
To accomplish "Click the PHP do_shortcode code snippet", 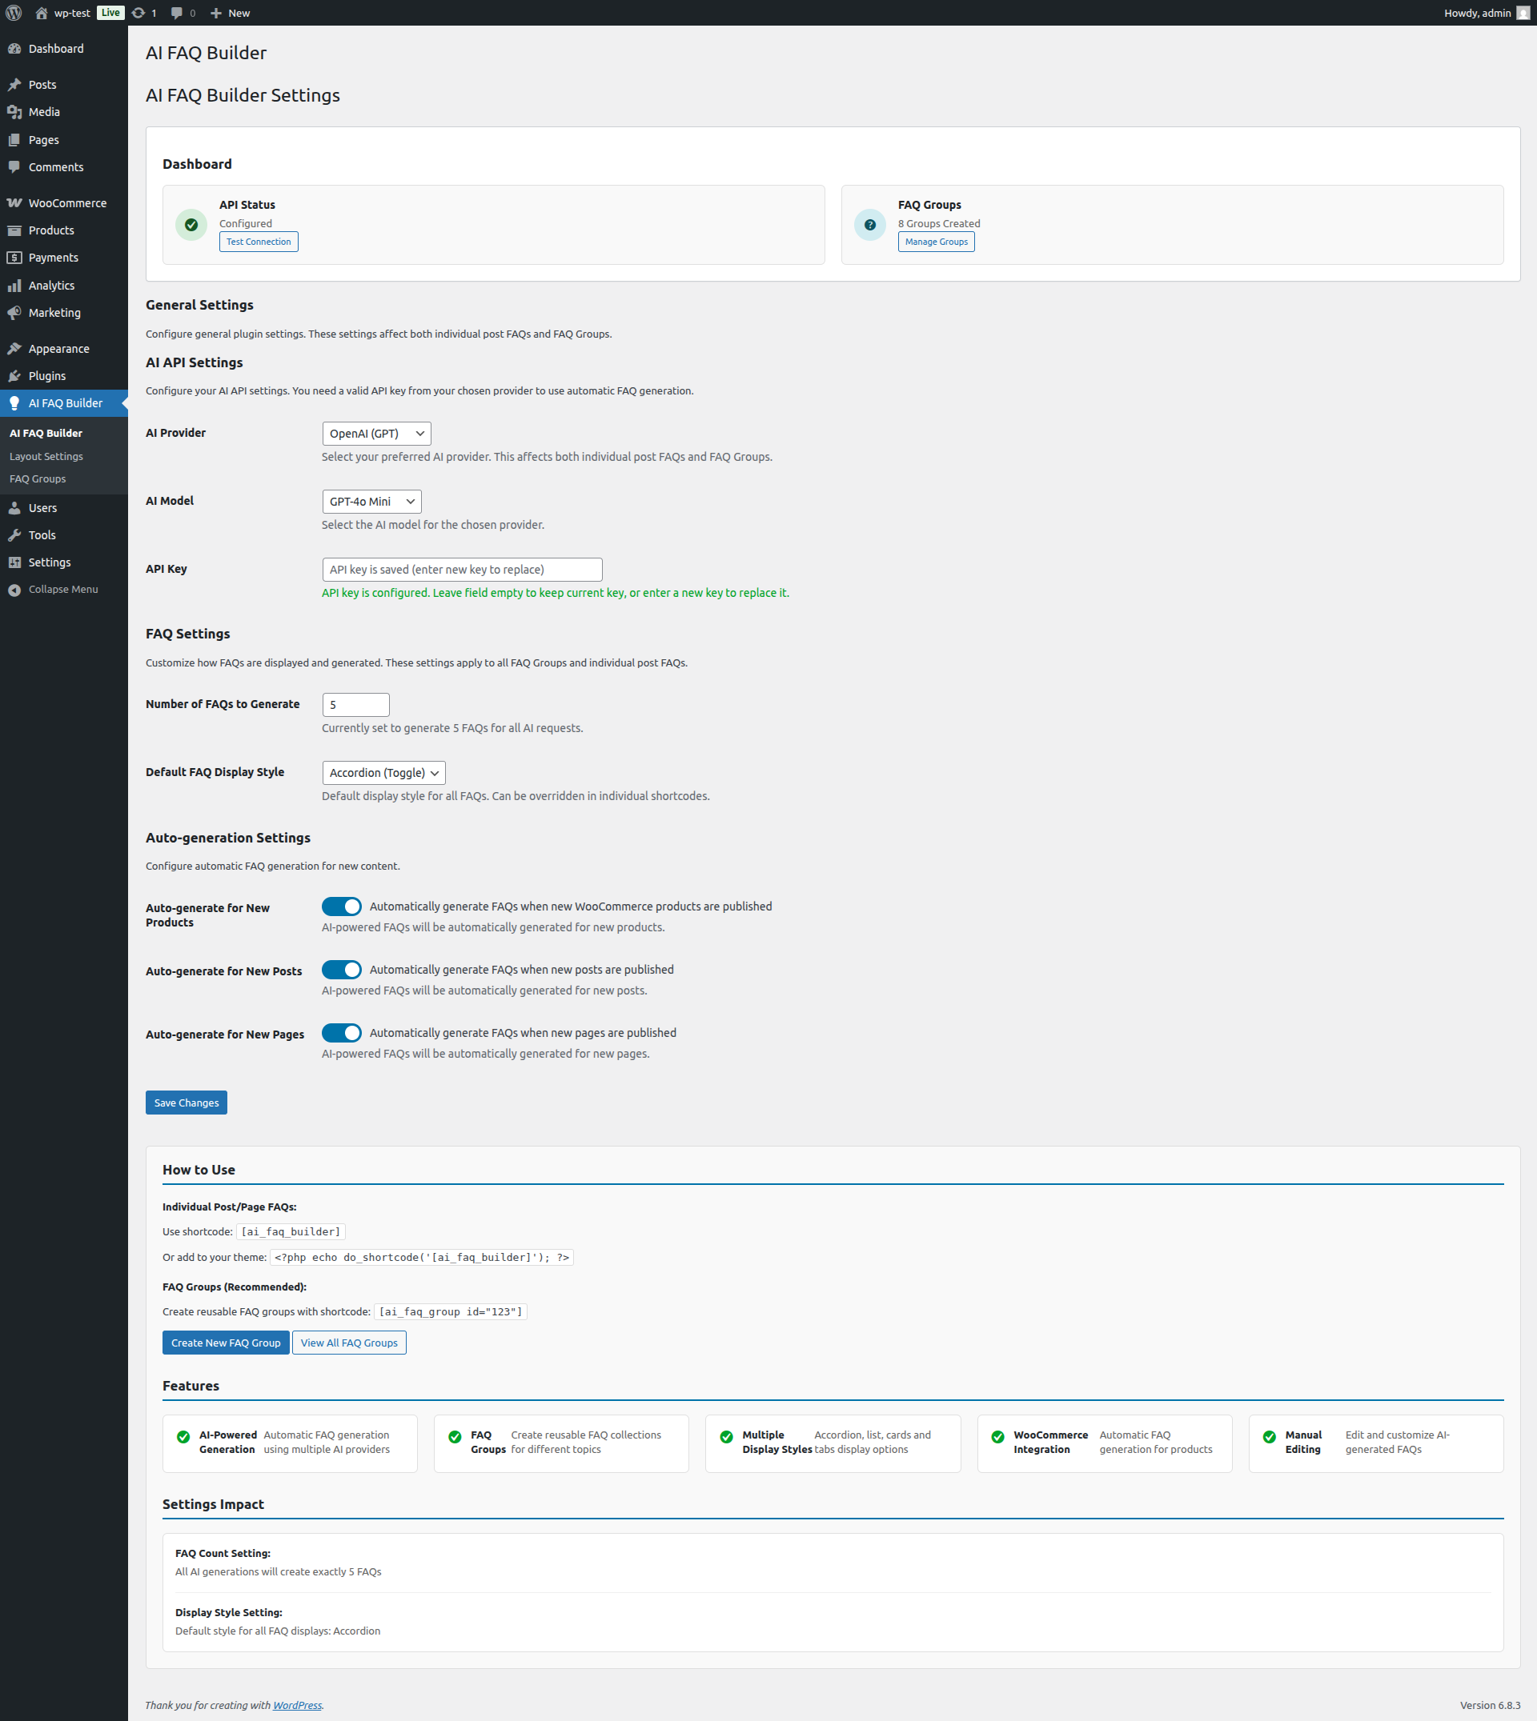I will (x=421, y=1258).
